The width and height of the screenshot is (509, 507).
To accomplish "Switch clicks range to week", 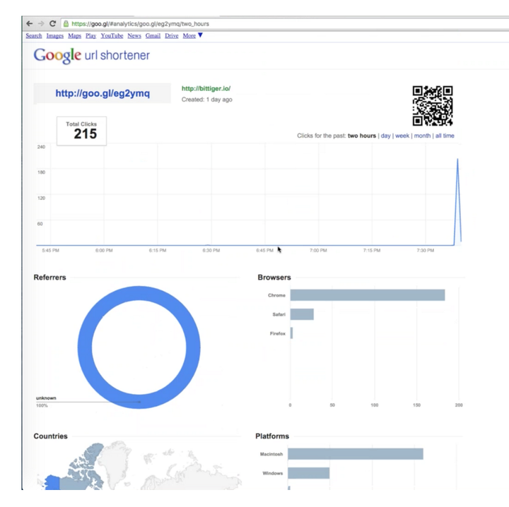I will [402, 136].
